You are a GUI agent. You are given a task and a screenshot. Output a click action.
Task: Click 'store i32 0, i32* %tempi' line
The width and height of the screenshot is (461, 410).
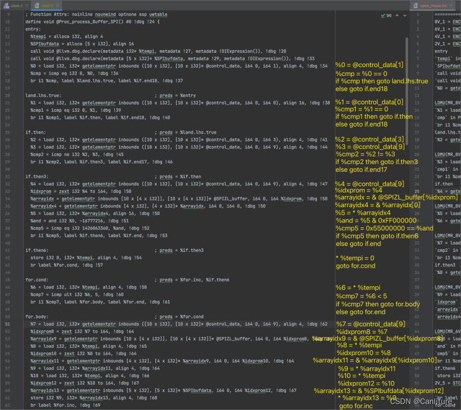(86, 258)
